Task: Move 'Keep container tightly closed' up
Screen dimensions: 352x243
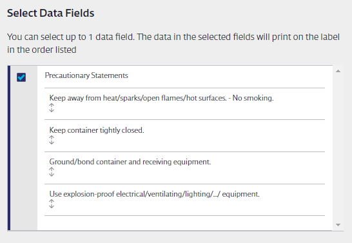Action: (52, 137)
